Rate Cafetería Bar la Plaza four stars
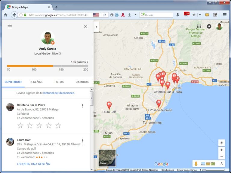 [x=49, y=126]
